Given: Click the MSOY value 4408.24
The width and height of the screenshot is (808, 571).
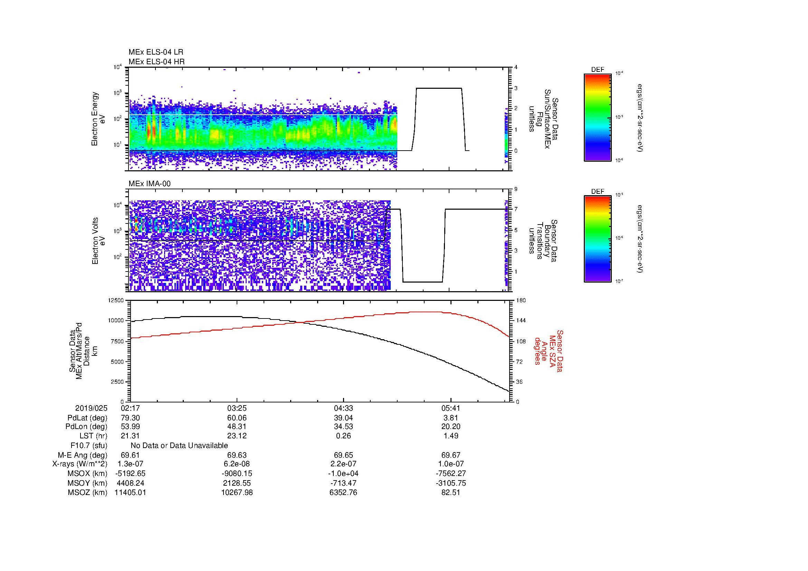Looking at the screenshot, I should [131, 483].
